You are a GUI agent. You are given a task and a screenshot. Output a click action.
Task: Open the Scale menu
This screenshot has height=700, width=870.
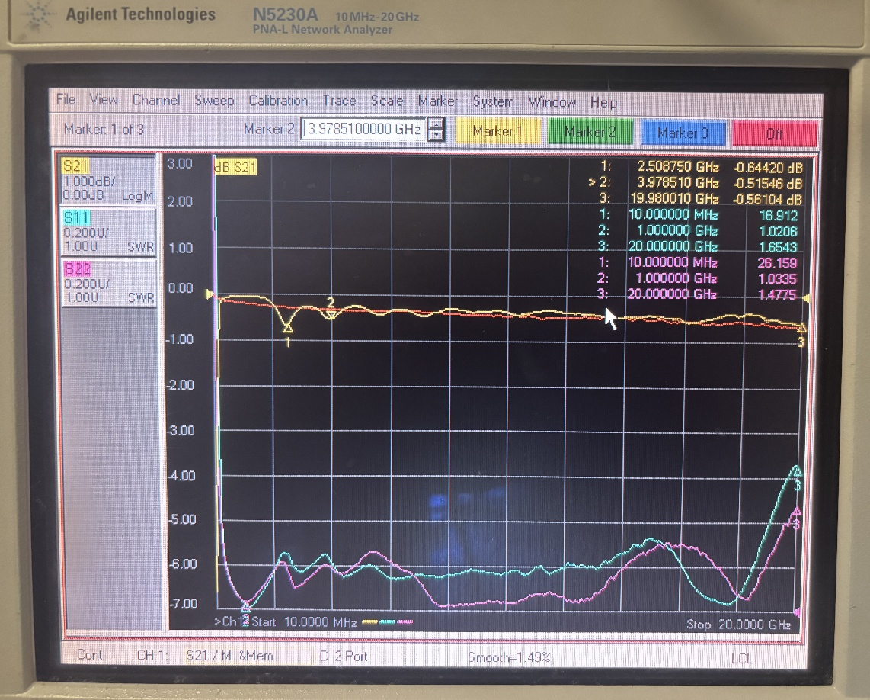386,101
